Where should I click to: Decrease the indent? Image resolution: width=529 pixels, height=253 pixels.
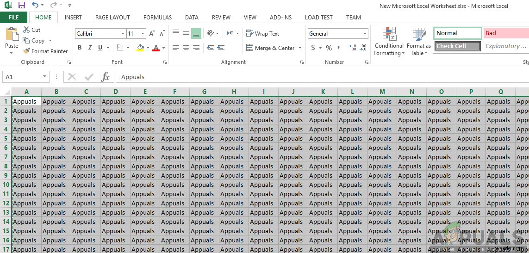tap(211, 48)
